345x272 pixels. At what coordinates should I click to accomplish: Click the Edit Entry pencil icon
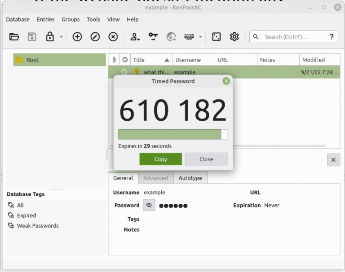pos(95,37)
